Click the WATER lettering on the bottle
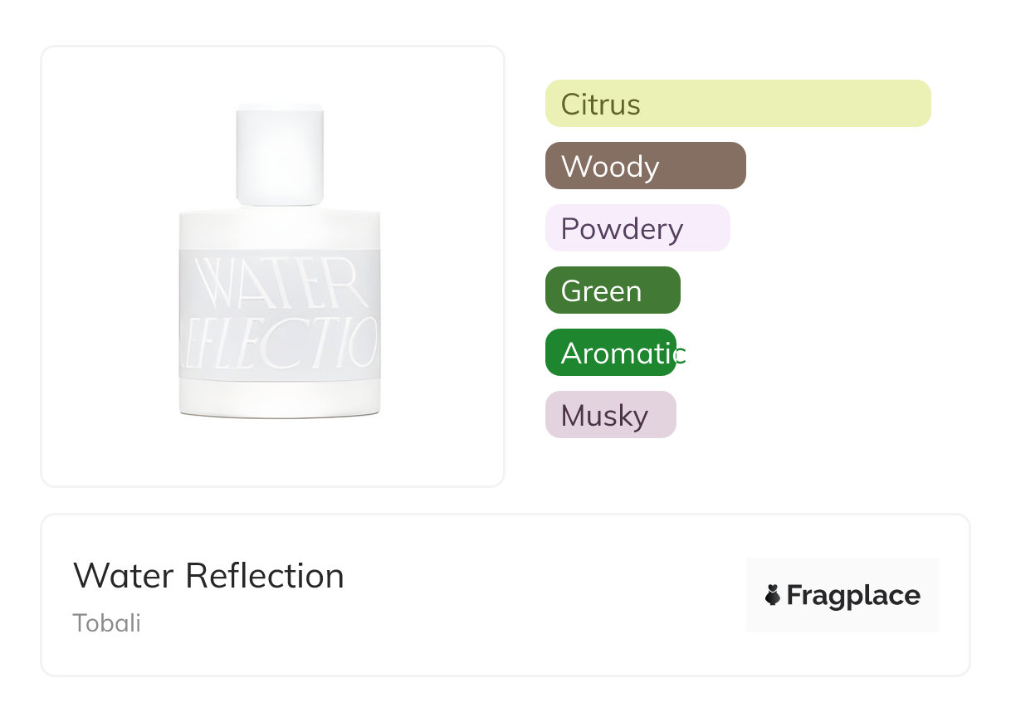1011x717 pixels. click(x=280, y=283)
